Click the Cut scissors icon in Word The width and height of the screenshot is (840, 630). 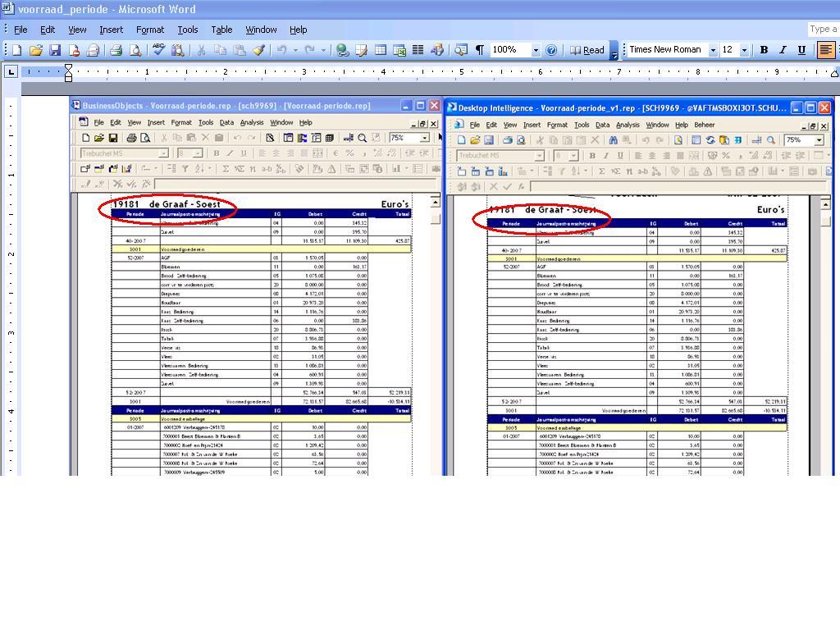tap(201, 50)
